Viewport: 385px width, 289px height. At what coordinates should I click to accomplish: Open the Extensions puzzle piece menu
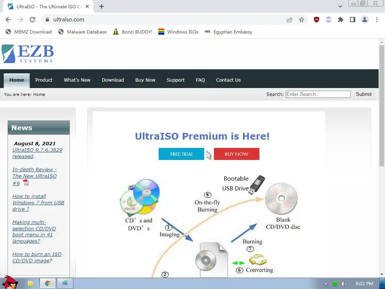[x=341, y=20]
